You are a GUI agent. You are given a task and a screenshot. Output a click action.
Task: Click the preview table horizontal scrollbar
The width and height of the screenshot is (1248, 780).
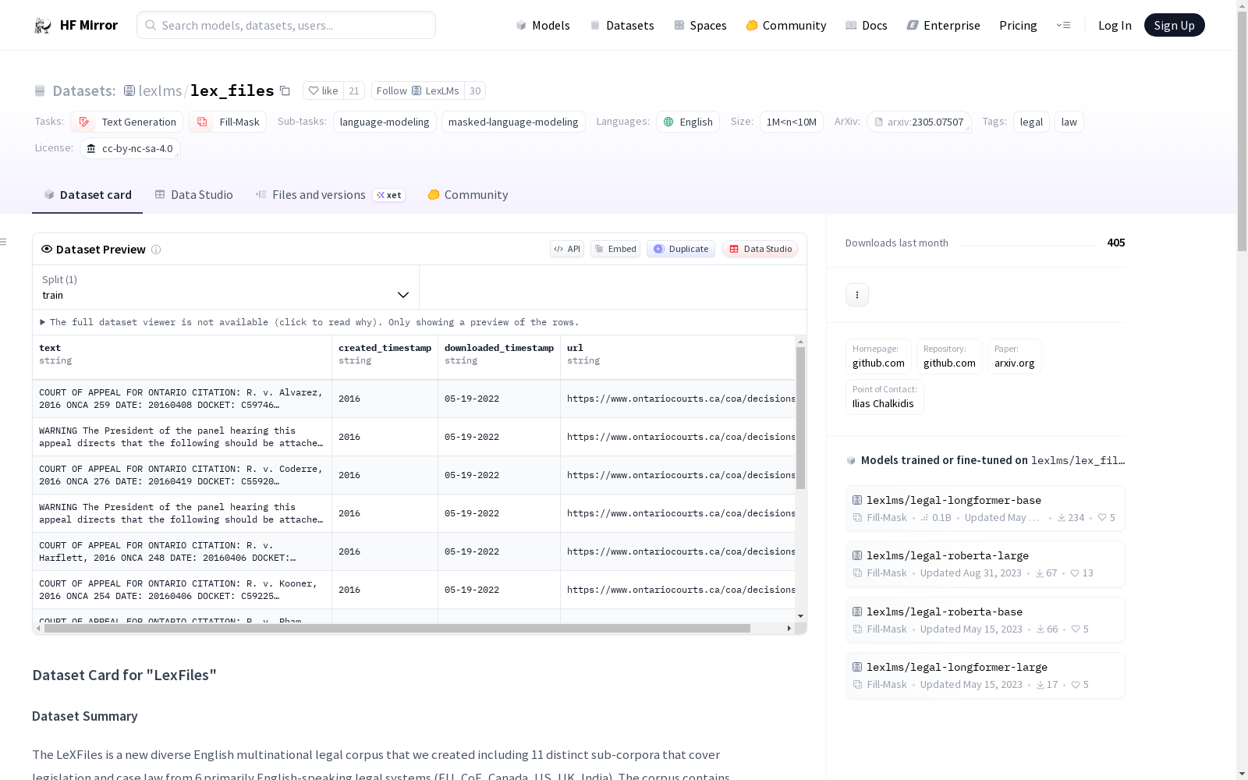(397, 628)
